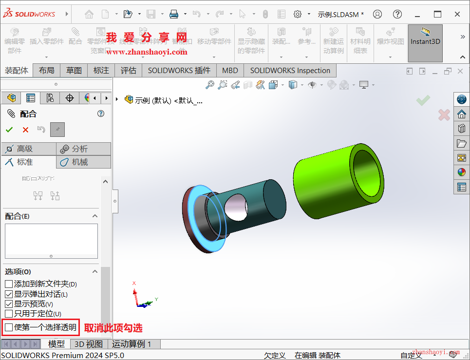
Task: Check 添加到新文件夹 option
Action: coord(9,284)
